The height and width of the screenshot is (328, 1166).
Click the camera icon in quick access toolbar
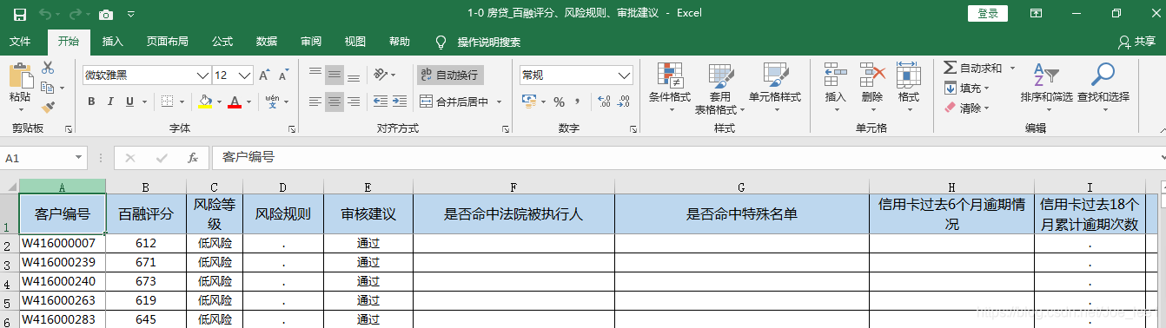106,14
